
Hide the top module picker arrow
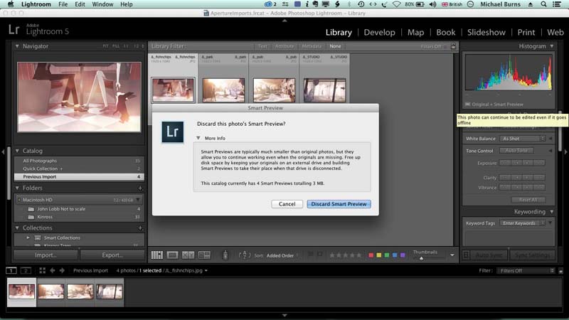click(284, 21)
